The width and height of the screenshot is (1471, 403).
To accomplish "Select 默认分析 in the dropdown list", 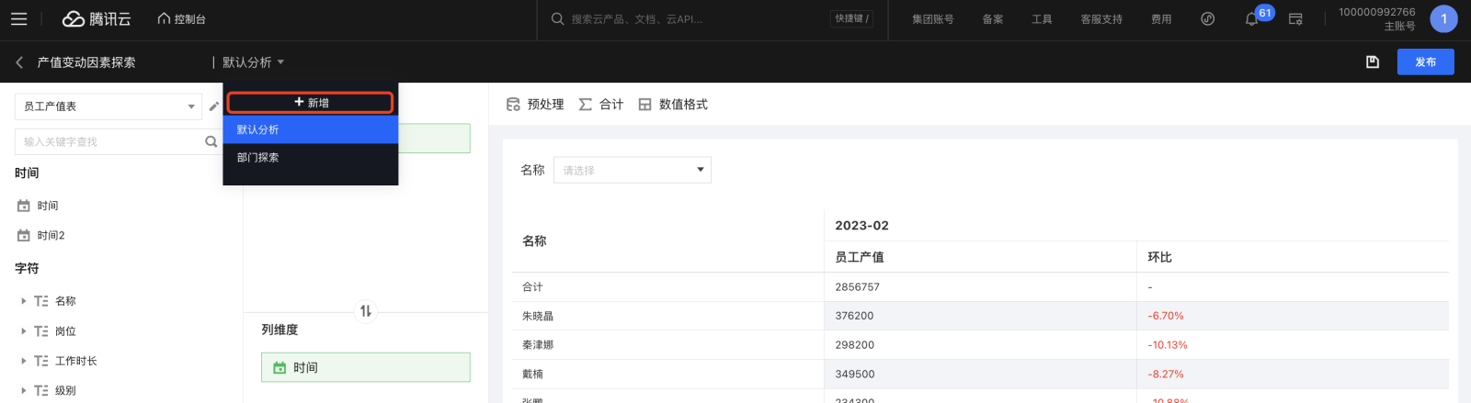I will click(x=311, y=129).
